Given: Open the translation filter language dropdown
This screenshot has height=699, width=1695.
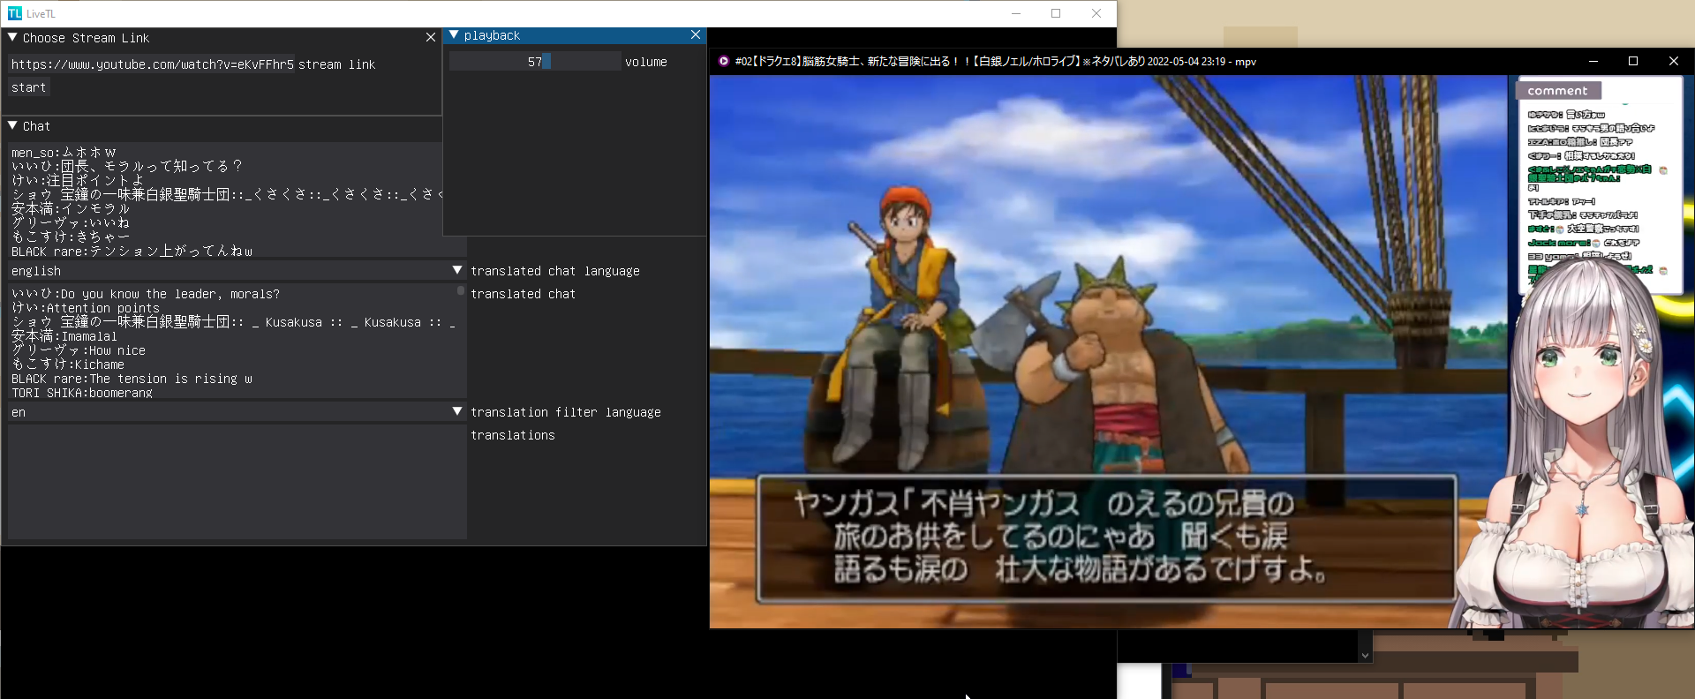Looking at the screenshot, I should (457, 411).
